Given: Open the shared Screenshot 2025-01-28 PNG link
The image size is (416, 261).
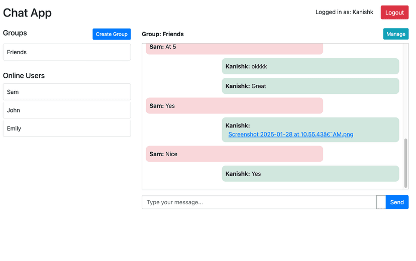Looking at the screenshot, I should click(x=290, y=135).
